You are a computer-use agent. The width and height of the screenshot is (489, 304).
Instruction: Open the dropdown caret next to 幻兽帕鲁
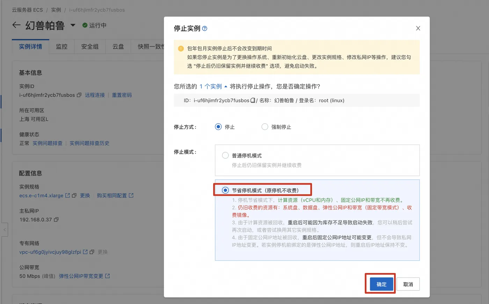click(73, 25)
